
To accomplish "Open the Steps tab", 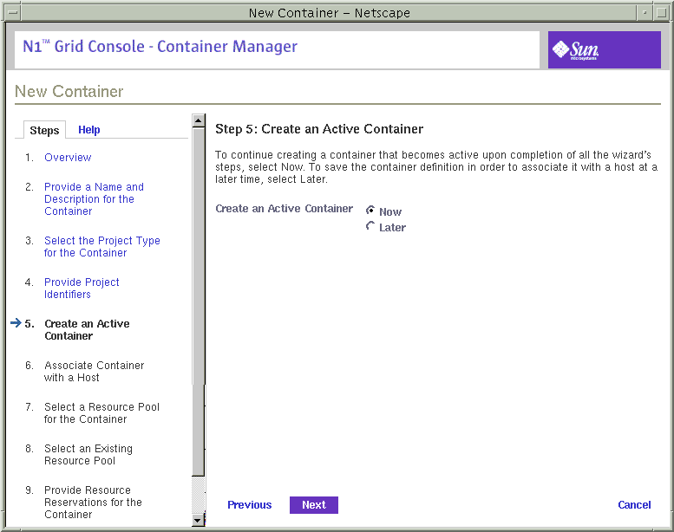I will coord(44,130).
